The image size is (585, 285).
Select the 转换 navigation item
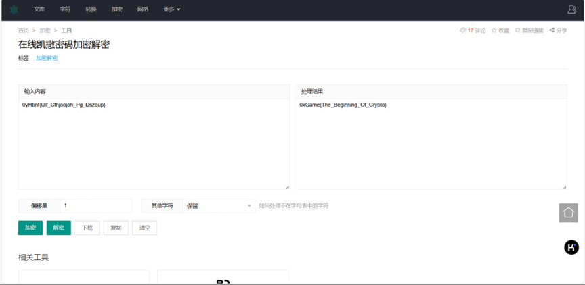tap(91, 10)
